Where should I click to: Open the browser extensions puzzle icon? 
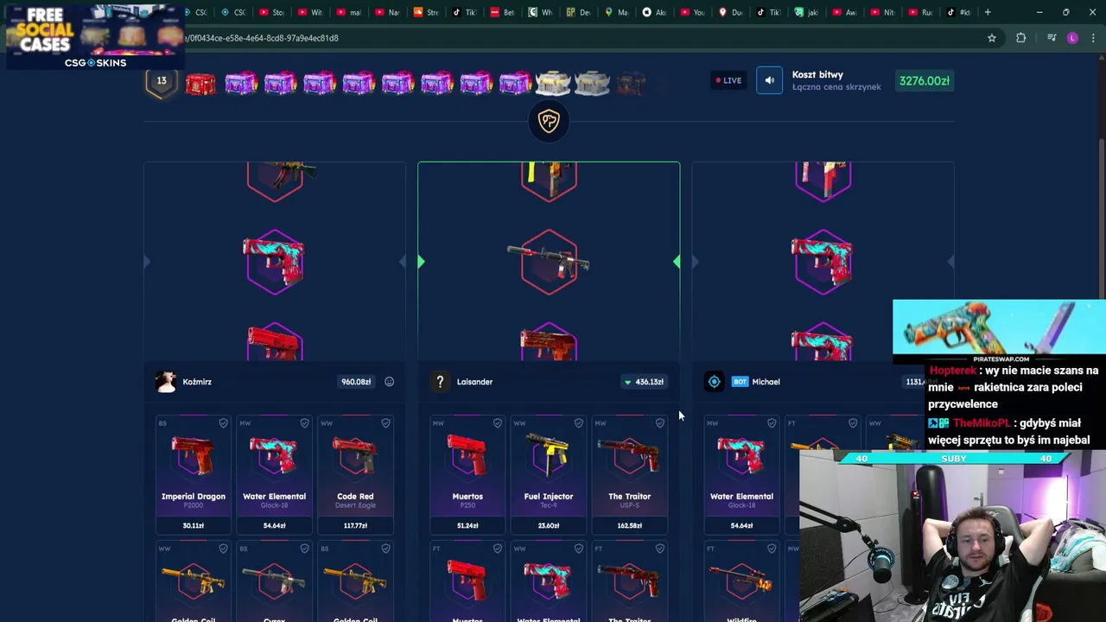point(1020,38)
